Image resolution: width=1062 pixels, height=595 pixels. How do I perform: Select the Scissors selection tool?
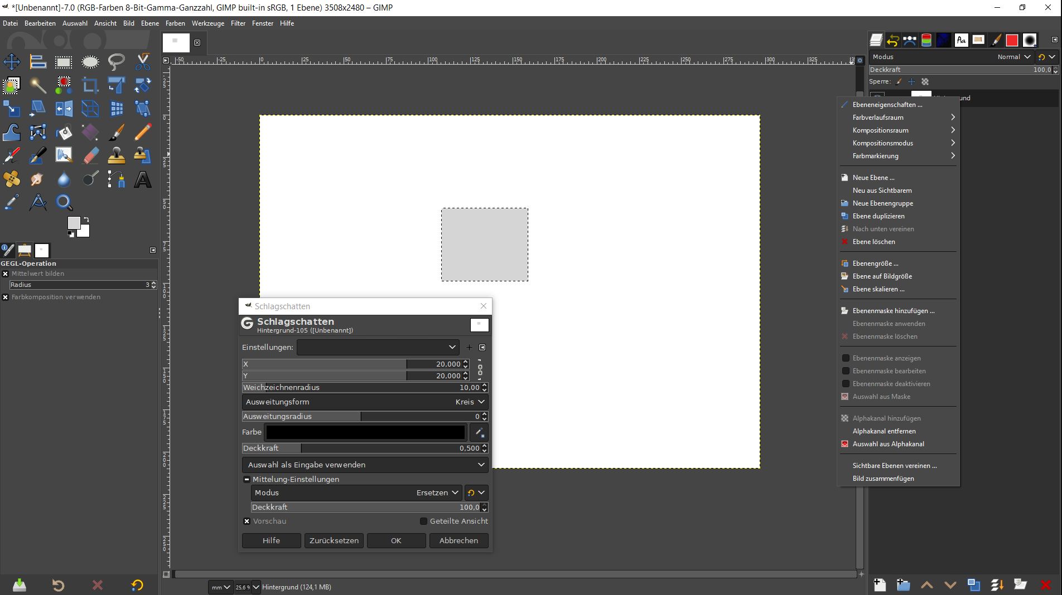point(143,62)
